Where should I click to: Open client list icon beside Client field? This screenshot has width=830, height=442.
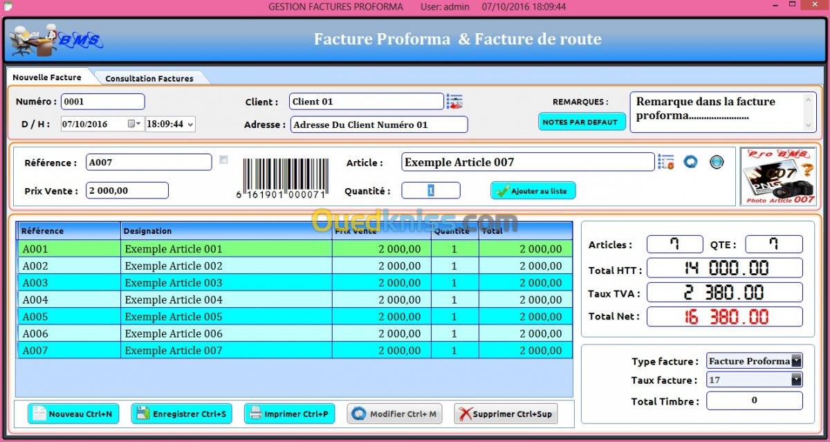coord(454,102)
